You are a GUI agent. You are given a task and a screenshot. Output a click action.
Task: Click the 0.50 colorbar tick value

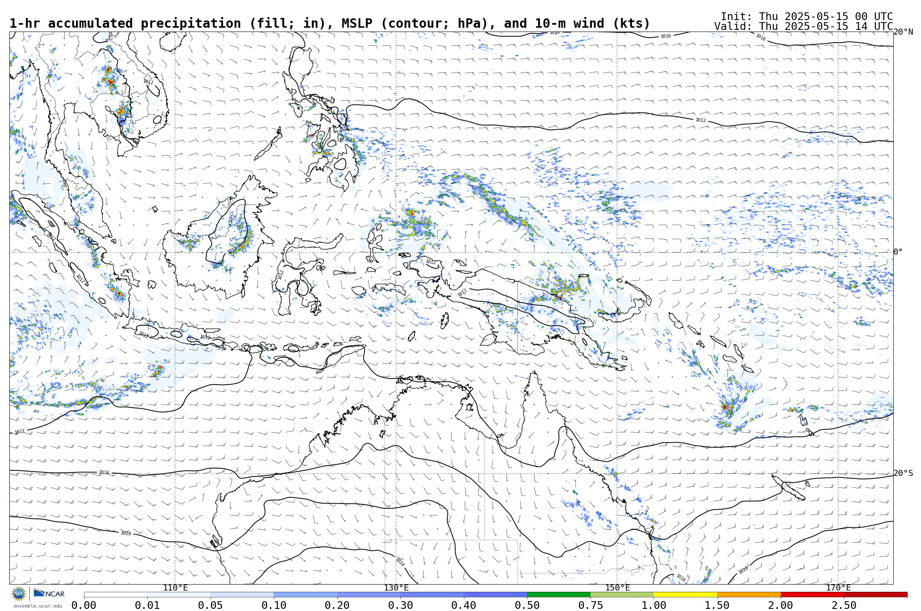[x=527, y=605]
